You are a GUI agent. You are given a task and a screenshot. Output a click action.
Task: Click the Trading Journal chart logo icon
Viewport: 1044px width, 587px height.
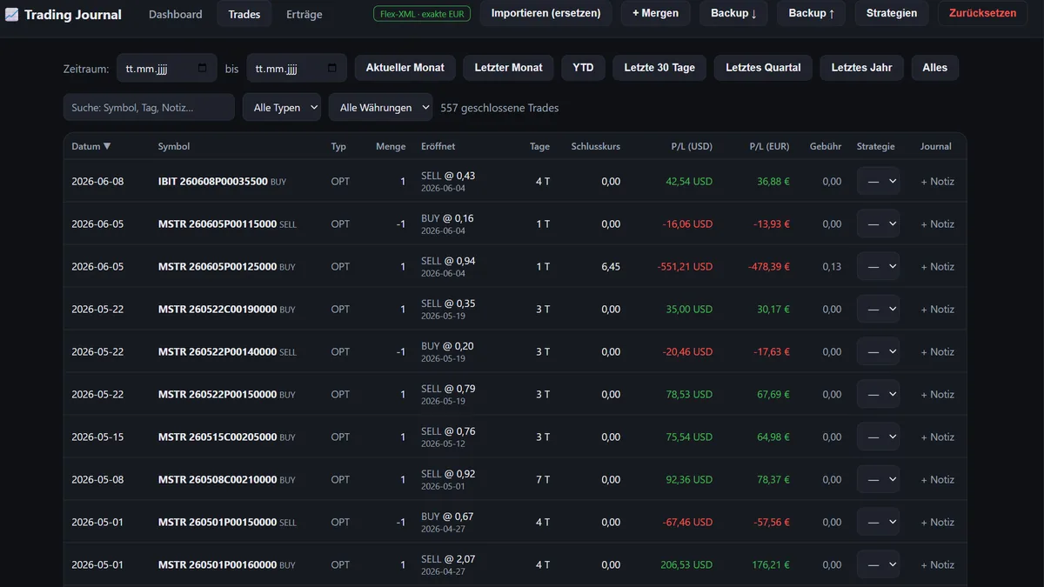pyautogui.click(x=11, y=15)
